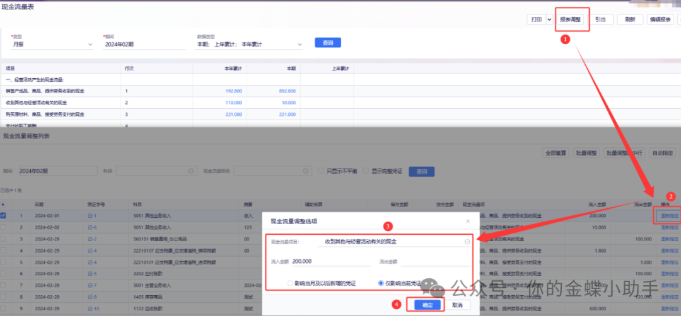Expand the 类型 月报 dropdown
681x316 pixels.
(x=88, y=45)
